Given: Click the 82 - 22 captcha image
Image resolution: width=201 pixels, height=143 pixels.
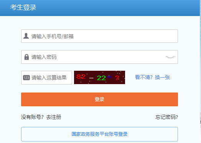Looking at the screenshot, I should click(x=99, y=78).
